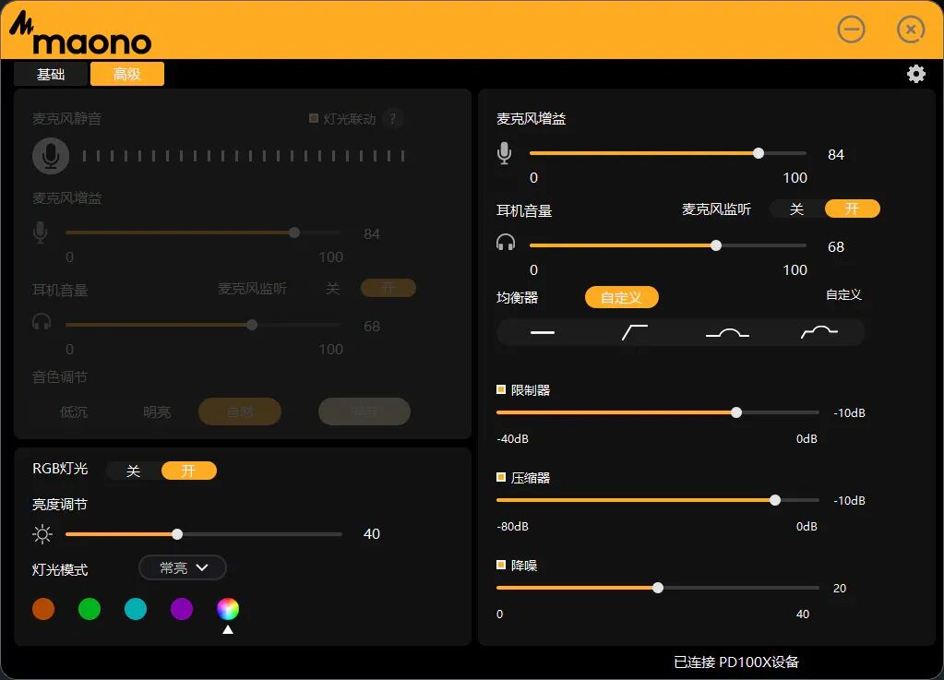Open the dimmed question mark help icon
The height and width of the screenshot is (680, 944).
[x=393, y=118]
